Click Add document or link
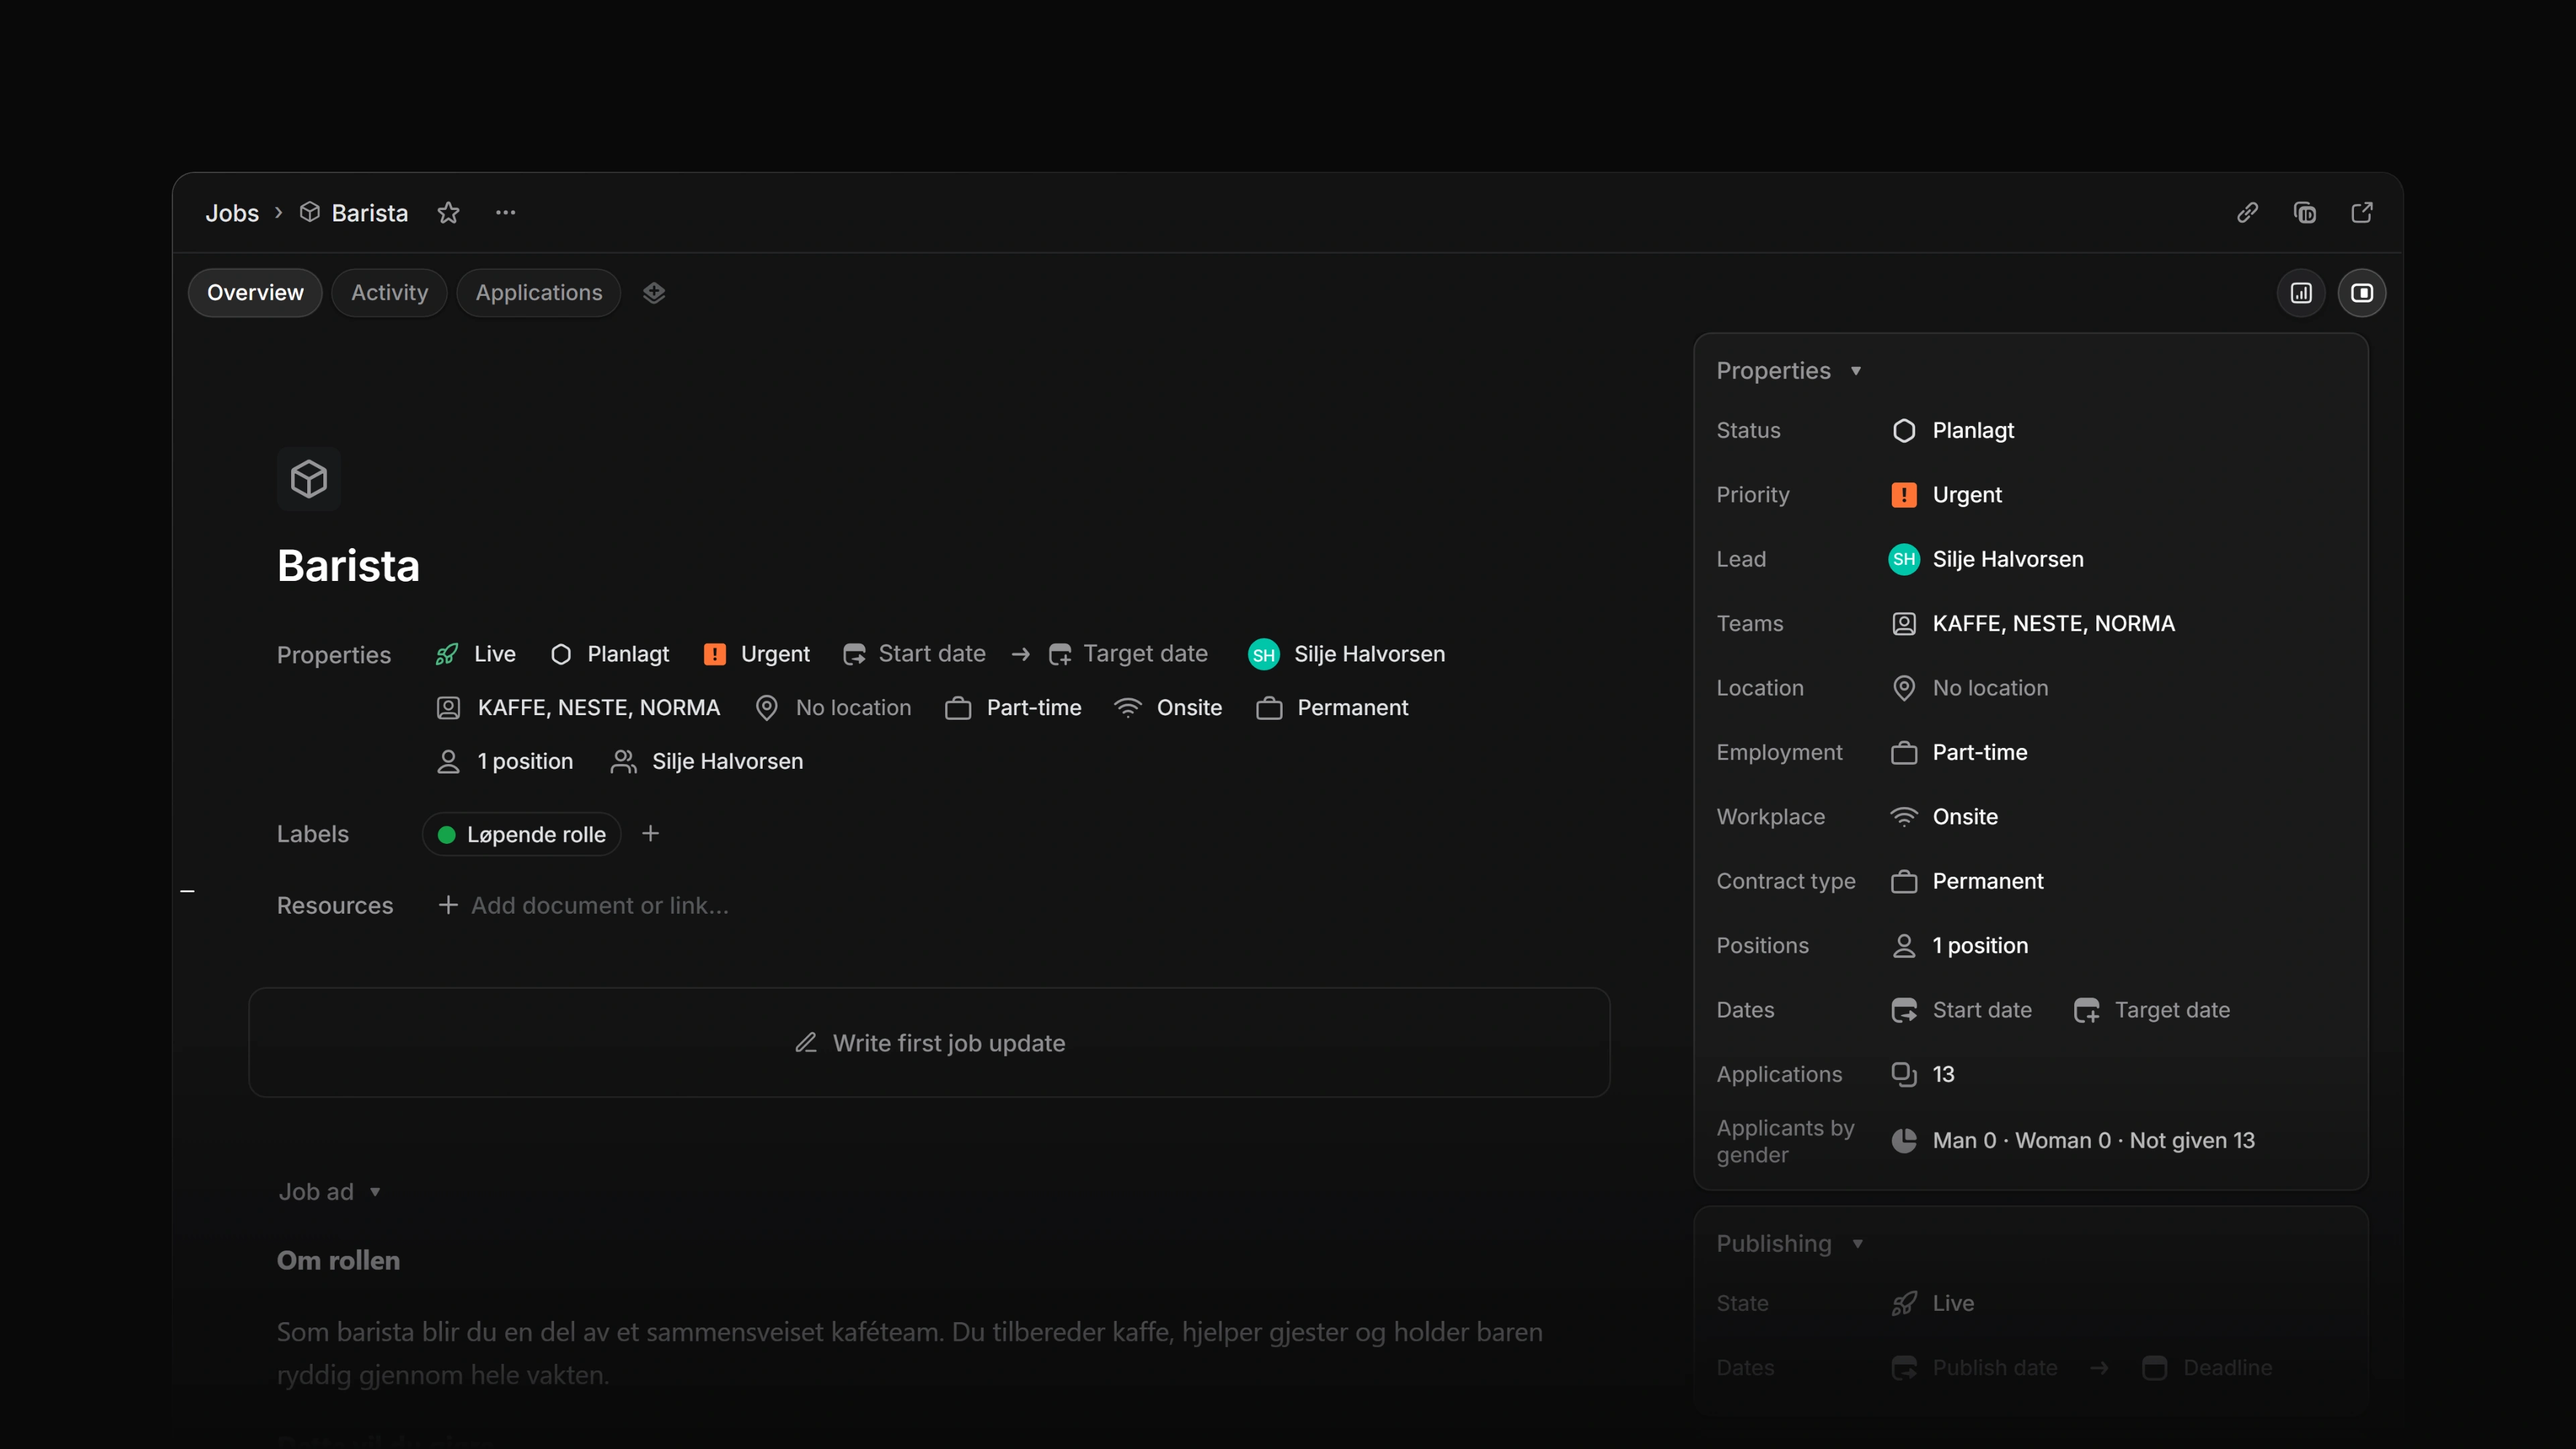Image resolution: width=2576 pixels, height=1449 pixels. pyautogui.click(x=584, y=905)
